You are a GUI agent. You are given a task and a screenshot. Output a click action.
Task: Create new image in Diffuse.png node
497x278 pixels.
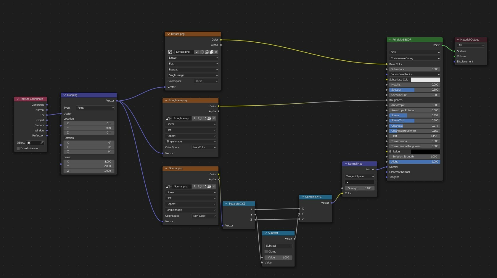coord(207,52)
